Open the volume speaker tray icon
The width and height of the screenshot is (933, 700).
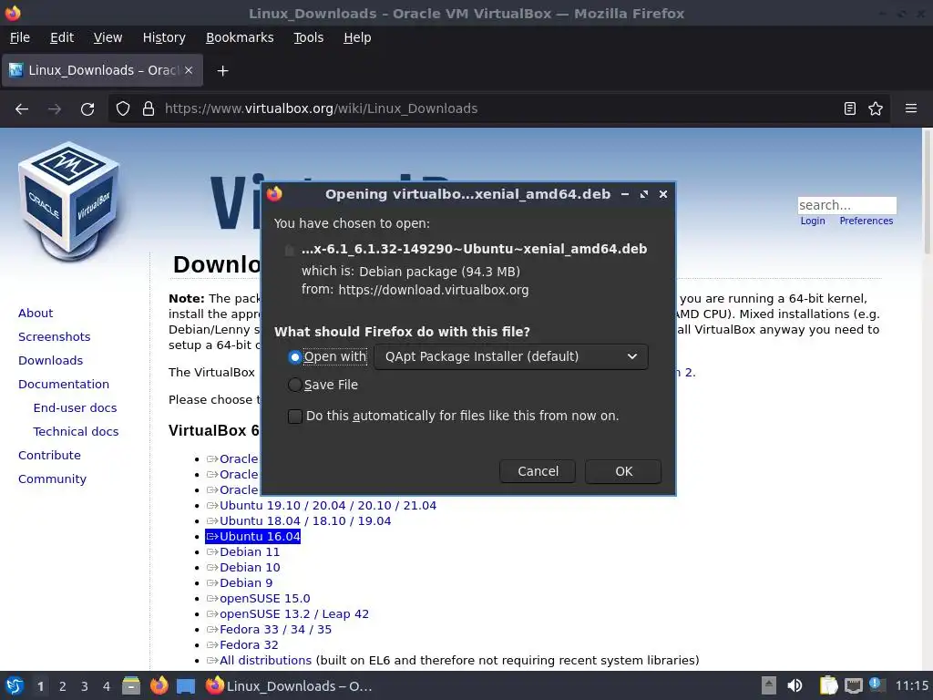coord(795,685)
